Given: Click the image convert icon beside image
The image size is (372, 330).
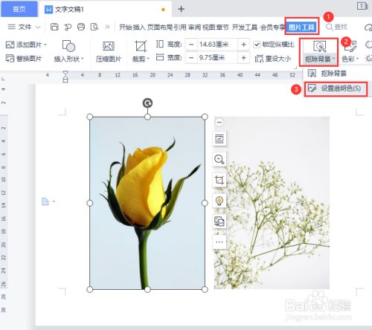Looking at the screenshot, I should [219, 221].
